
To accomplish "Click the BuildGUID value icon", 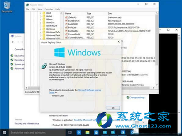I will tap(66, 24).
